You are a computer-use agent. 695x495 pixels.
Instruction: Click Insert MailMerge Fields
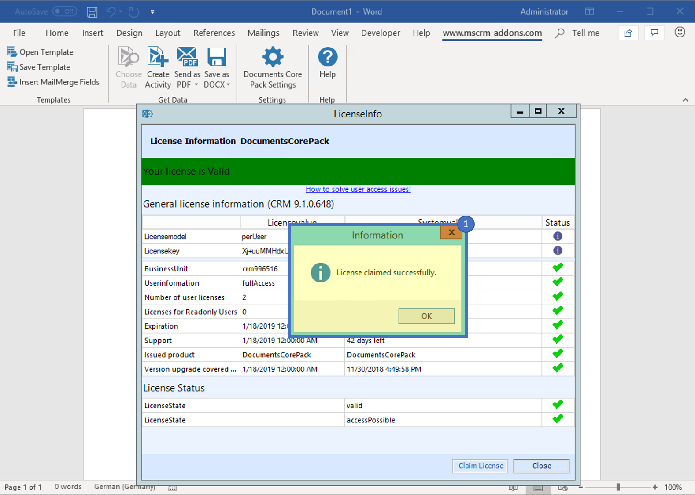(x=53, y=82)
